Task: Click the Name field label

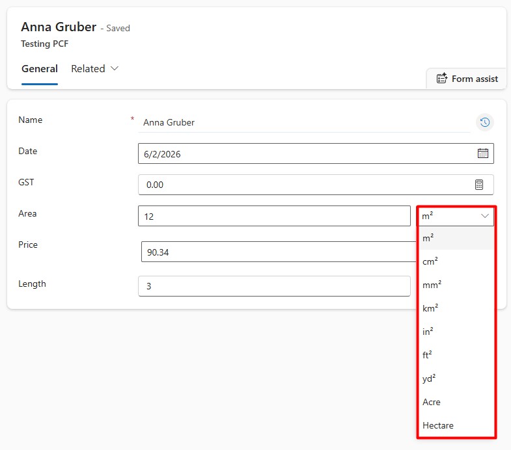Action: [x=31, y=120]
